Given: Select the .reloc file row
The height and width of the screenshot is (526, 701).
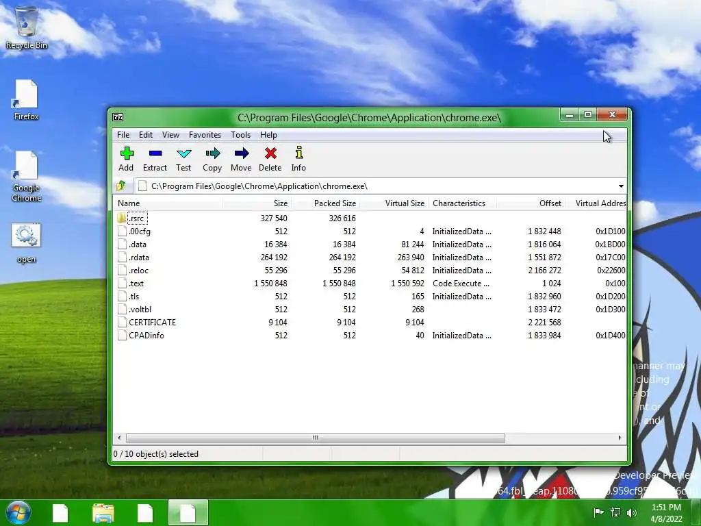Looking at the screenshot, I should [x=370, y=270].
